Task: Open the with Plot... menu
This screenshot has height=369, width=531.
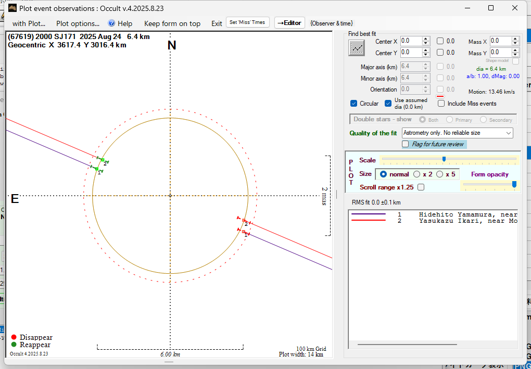Action: (29, 23)
